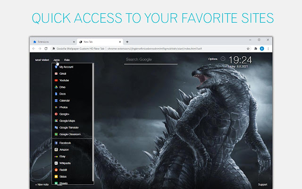Viewport: 302px width, 189px height.
Task: Open Youtube link in apps menu
Action: coord(64,80)
